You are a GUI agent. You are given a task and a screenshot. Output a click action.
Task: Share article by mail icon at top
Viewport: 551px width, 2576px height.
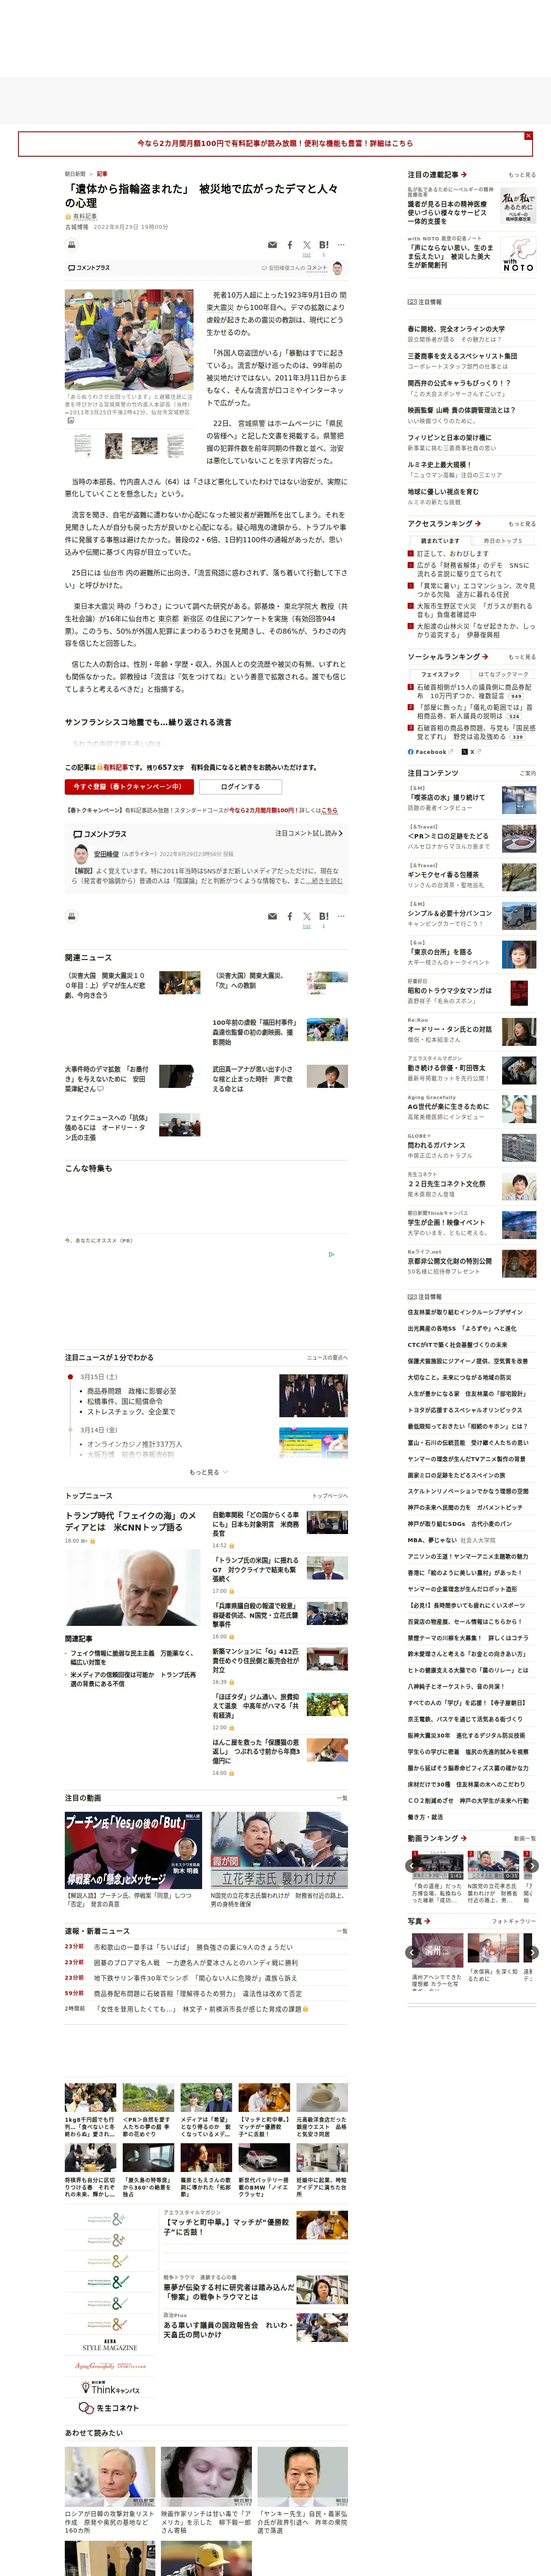click(x=272, y=245)
